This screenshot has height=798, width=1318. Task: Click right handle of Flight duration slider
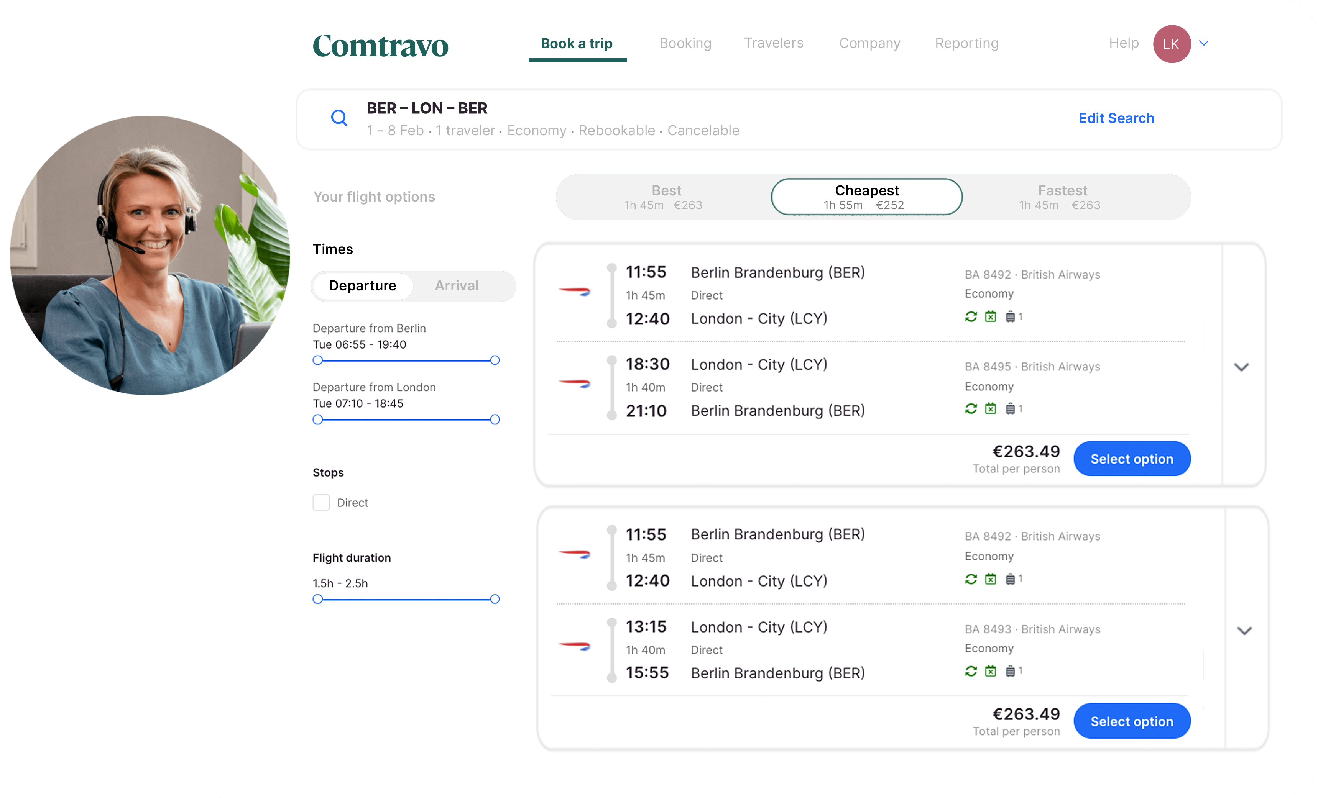click(495, 600)
